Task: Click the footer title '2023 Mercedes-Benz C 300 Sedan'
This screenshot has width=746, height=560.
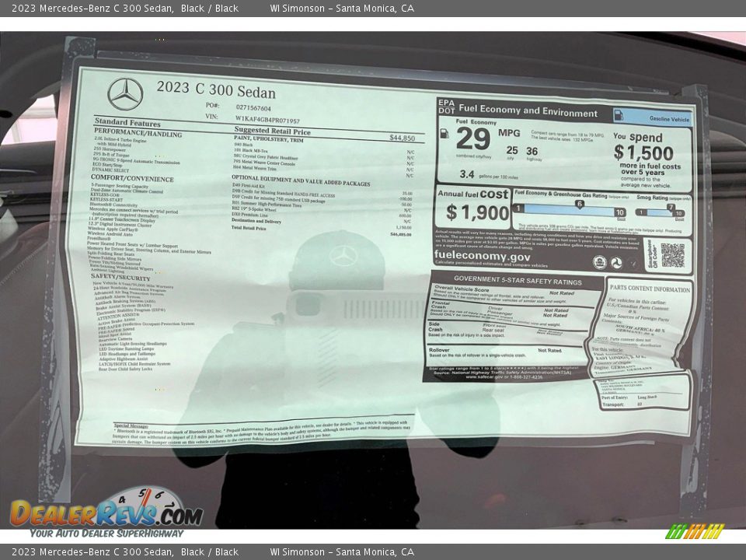Action: [92, 552]
